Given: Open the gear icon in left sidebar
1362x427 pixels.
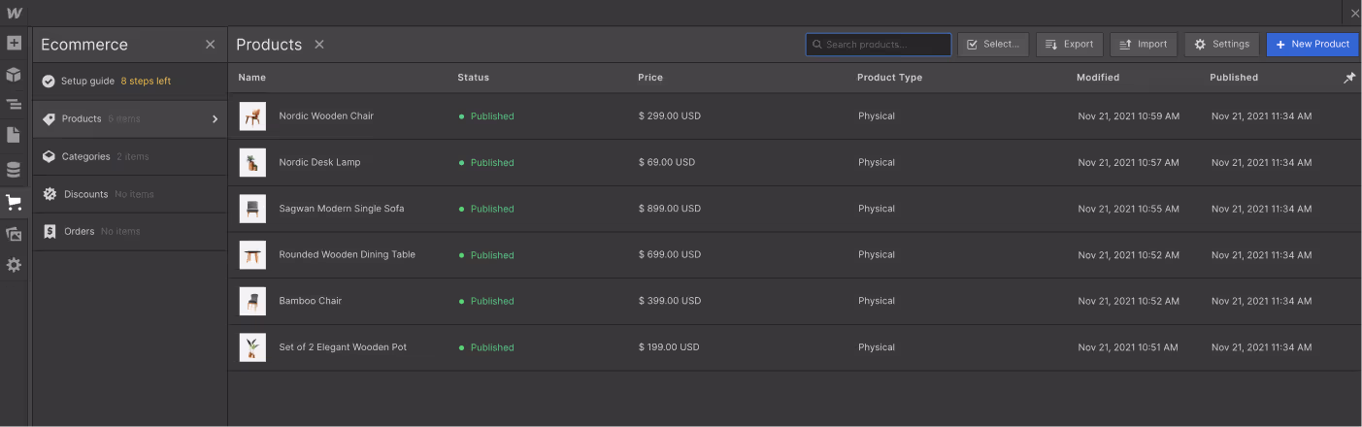Looking at the screenshot, I should click(14, 265).
